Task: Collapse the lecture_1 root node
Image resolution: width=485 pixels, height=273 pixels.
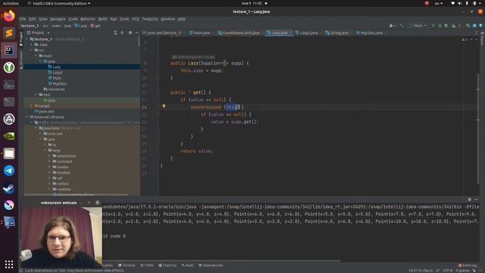Action: [27, 39]
